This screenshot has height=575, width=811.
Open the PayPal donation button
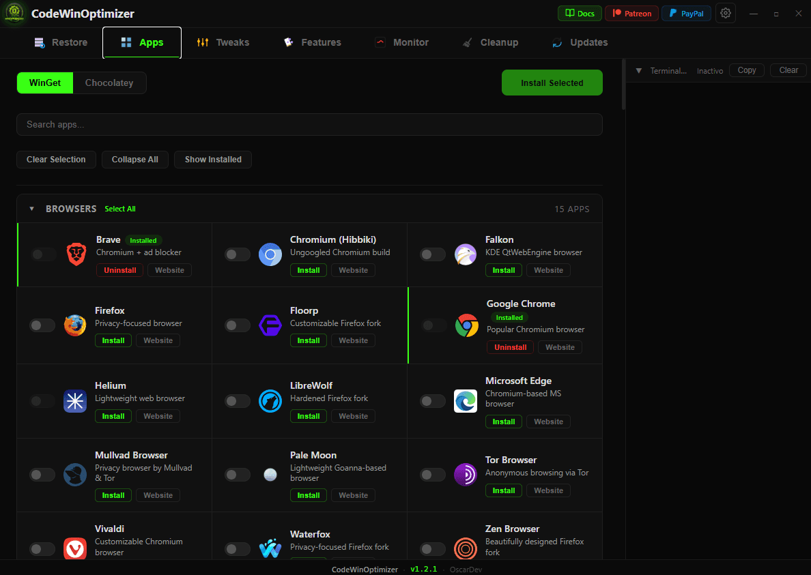click(686, 14)
